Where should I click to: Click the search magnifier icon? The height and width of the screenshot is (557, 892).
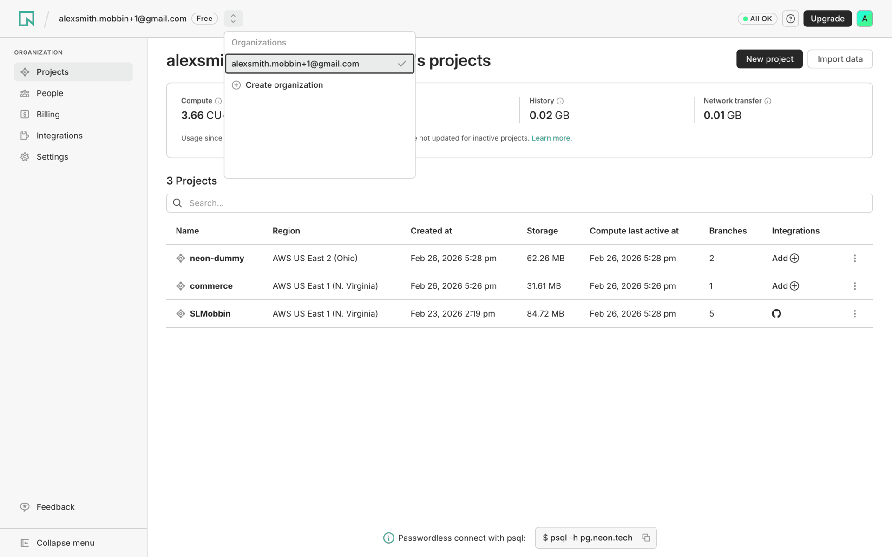tap(177, 203)
